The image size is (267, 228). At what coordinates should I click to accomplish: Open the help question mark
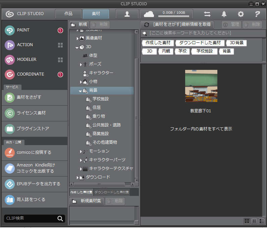(257, 14)
